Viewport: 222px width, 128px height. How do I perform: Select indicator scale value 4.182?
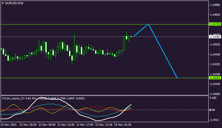[x=213, y=98]
